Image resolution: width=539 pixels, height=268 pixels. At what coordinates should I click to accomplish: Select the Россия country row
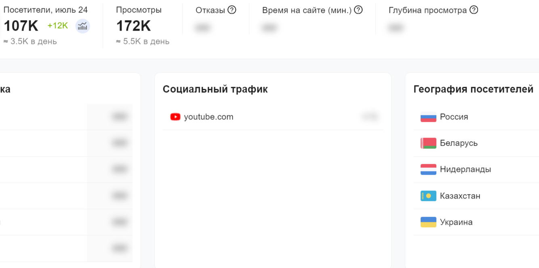tap(476, 117)
